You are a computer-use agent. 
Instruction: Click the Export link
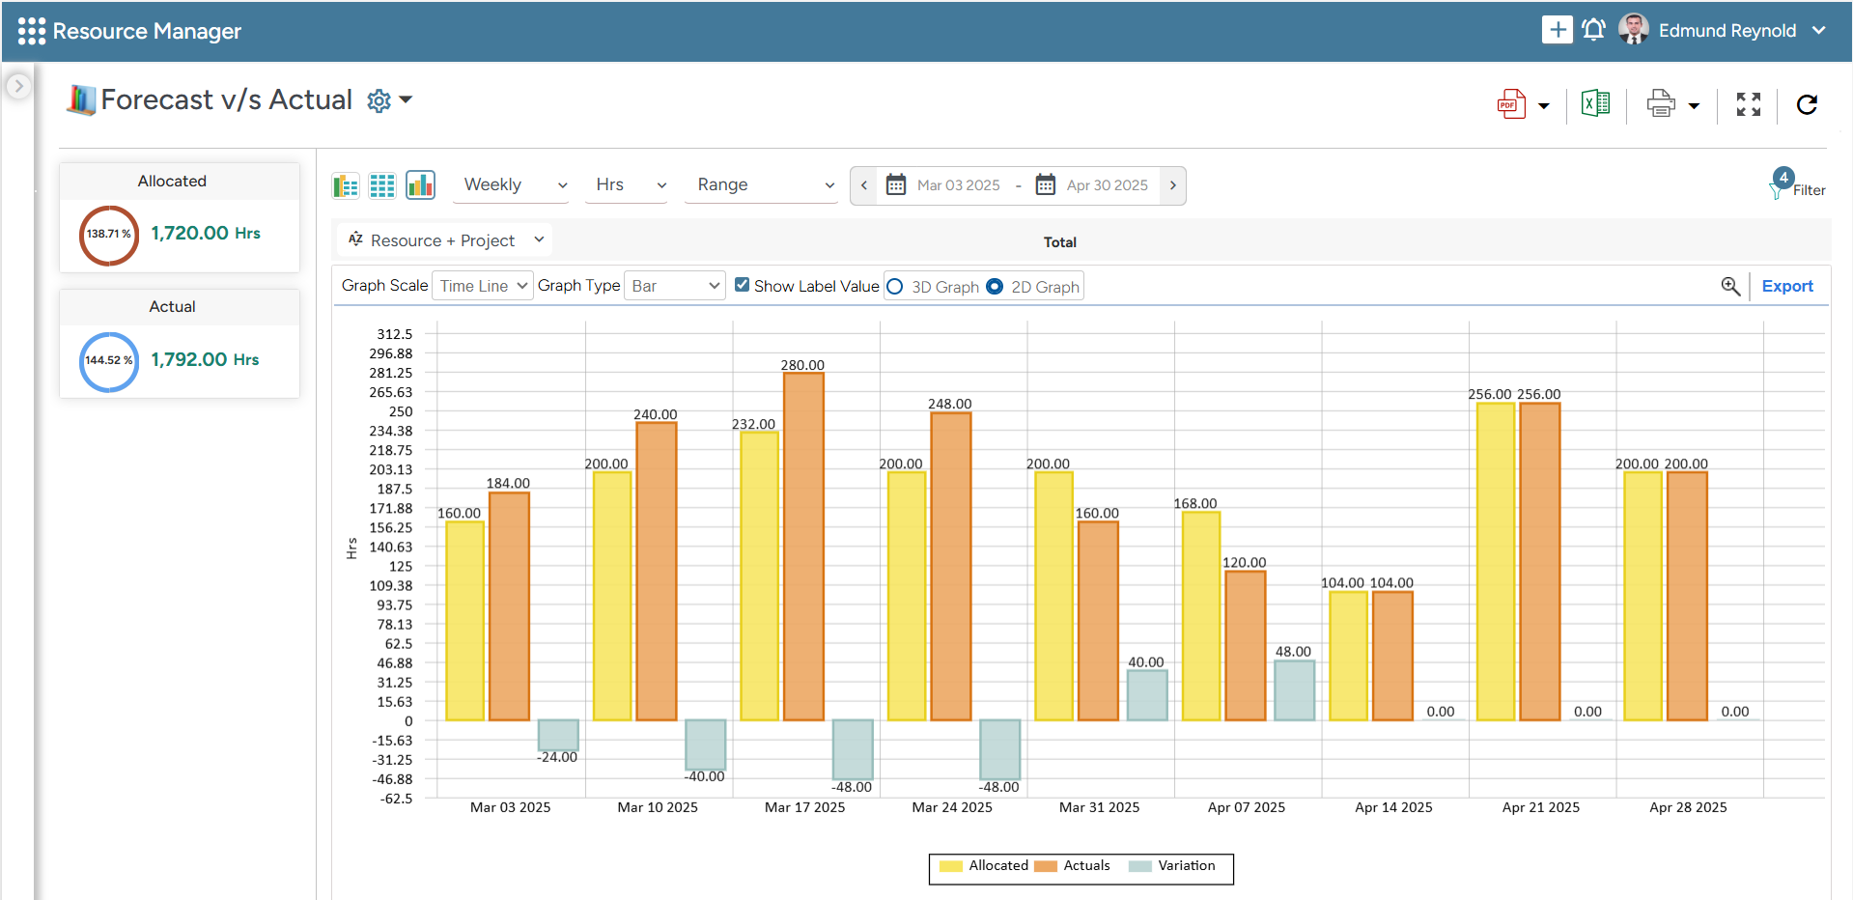point(1786,286)
